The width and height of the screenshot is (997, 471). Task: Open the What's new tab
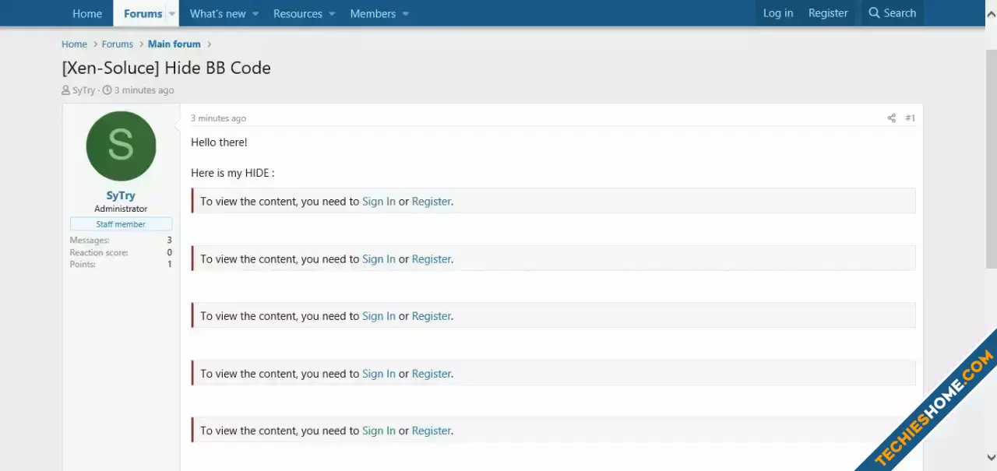(217, 13)
